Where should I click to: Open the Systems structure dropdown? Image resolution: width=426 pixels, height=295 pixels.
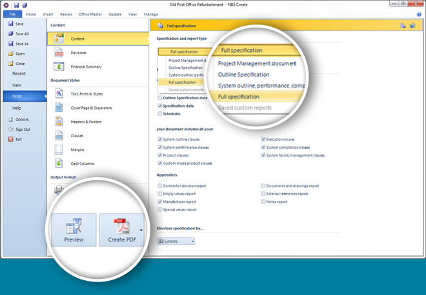click(x=176, y=241)
